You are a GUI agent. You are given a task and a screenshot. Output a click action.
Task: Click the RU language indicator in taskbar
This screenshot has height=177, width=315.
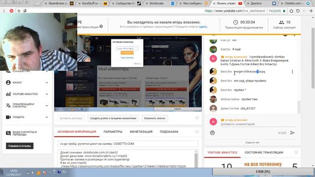tap(64, 172)
